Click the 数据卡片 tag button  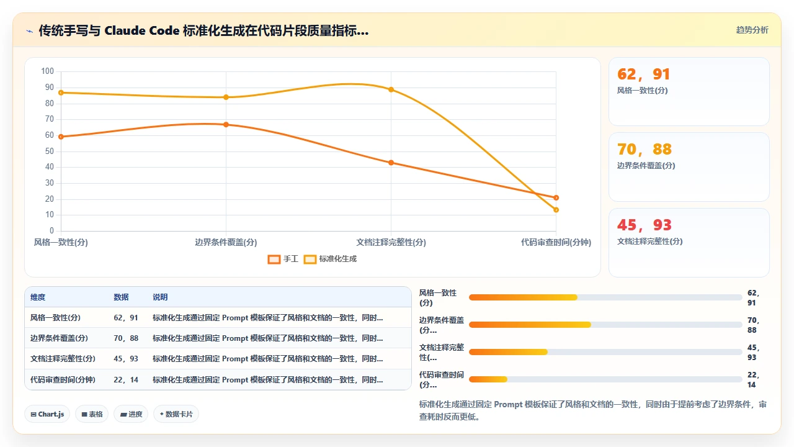176,414
